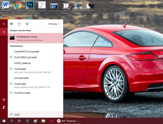Screen dimensions: 163x124
Task: Open settings gear in search sidebar
Action: pyautogui.click(x=4, y=99)
